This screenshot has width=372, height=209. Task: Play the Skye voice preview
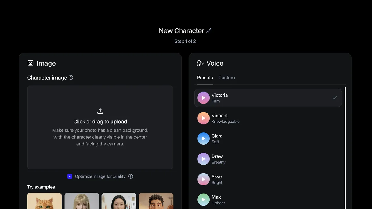[x=203, y=179]
